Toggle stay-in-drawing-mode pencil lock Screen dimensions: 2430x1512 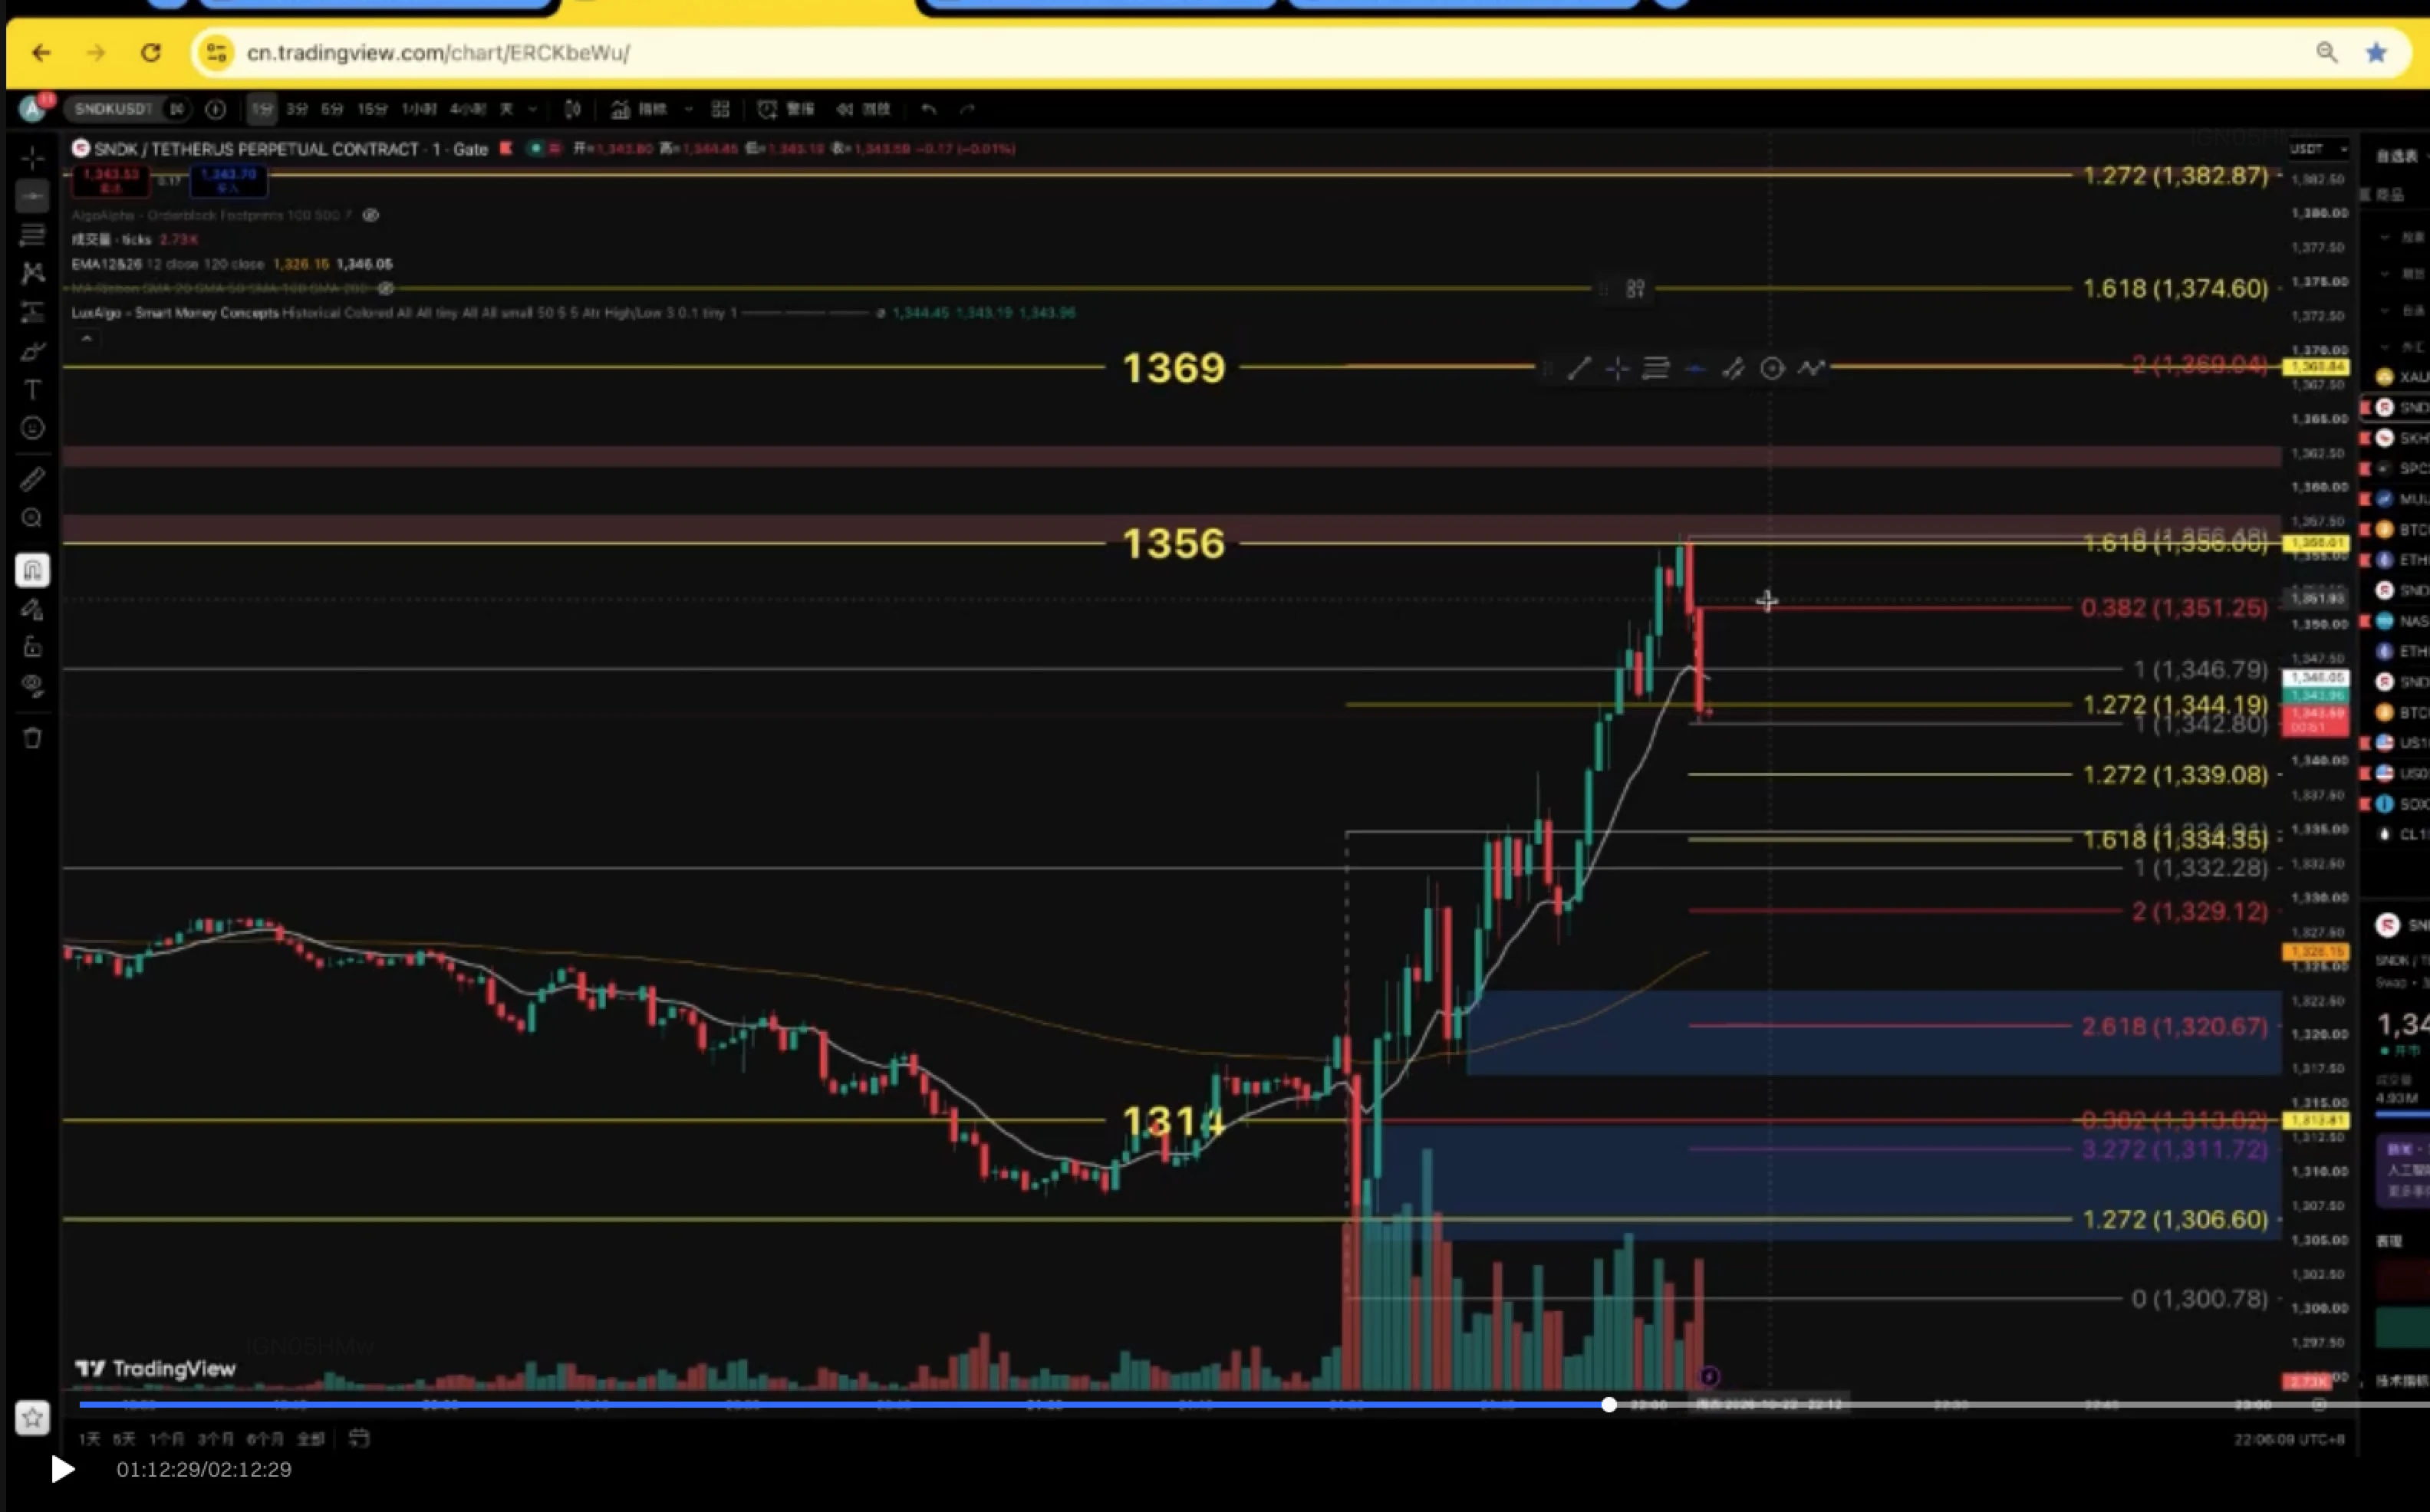pyautogui.click(x=32, y=609)
